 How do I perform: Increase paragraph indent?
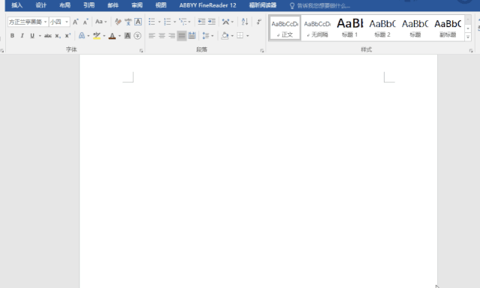(x=212, y=22)
